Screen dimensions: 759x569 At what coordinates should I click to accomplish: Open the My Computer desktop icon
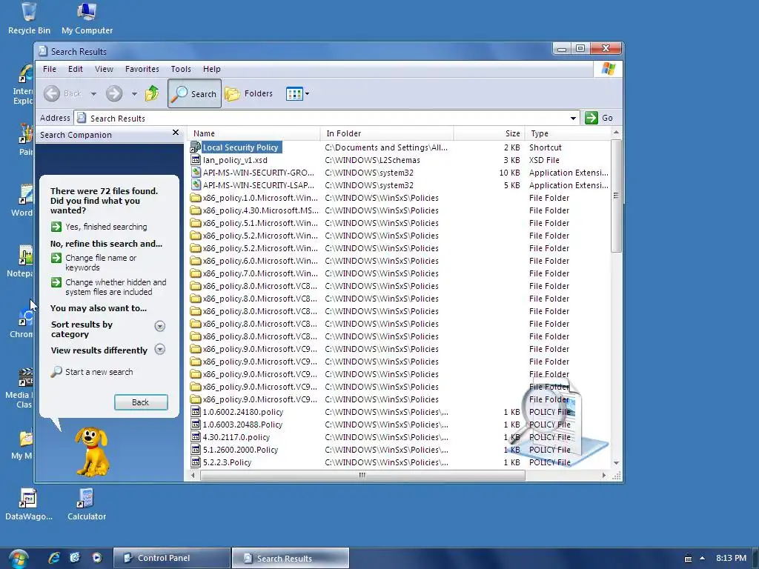tap(87, 19)
